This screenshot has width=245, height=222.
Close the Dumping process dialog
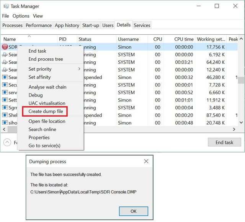146,161
